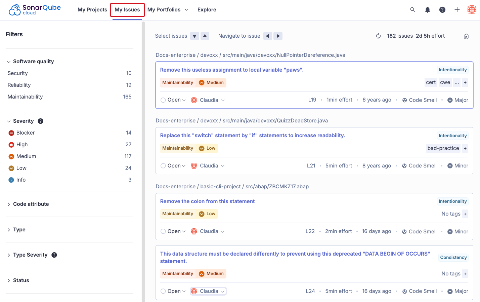
Task: Filter by Blocker severity
Action: (70, 133)
